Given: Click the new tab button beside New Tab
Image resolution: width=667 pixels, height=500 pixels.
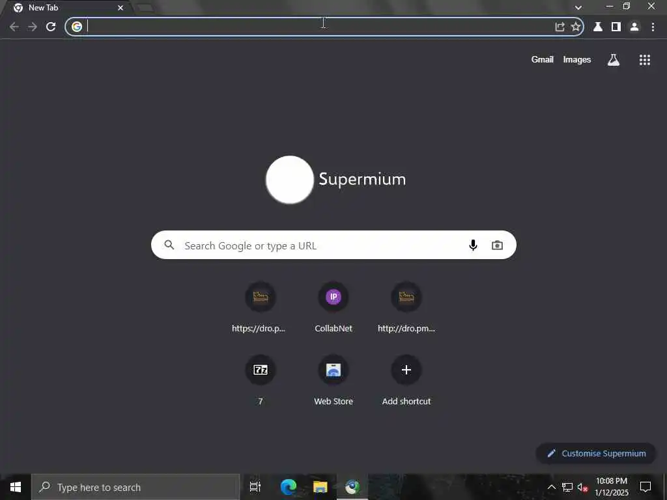Looking at the screenshot, I should click(x=145, y=8).
